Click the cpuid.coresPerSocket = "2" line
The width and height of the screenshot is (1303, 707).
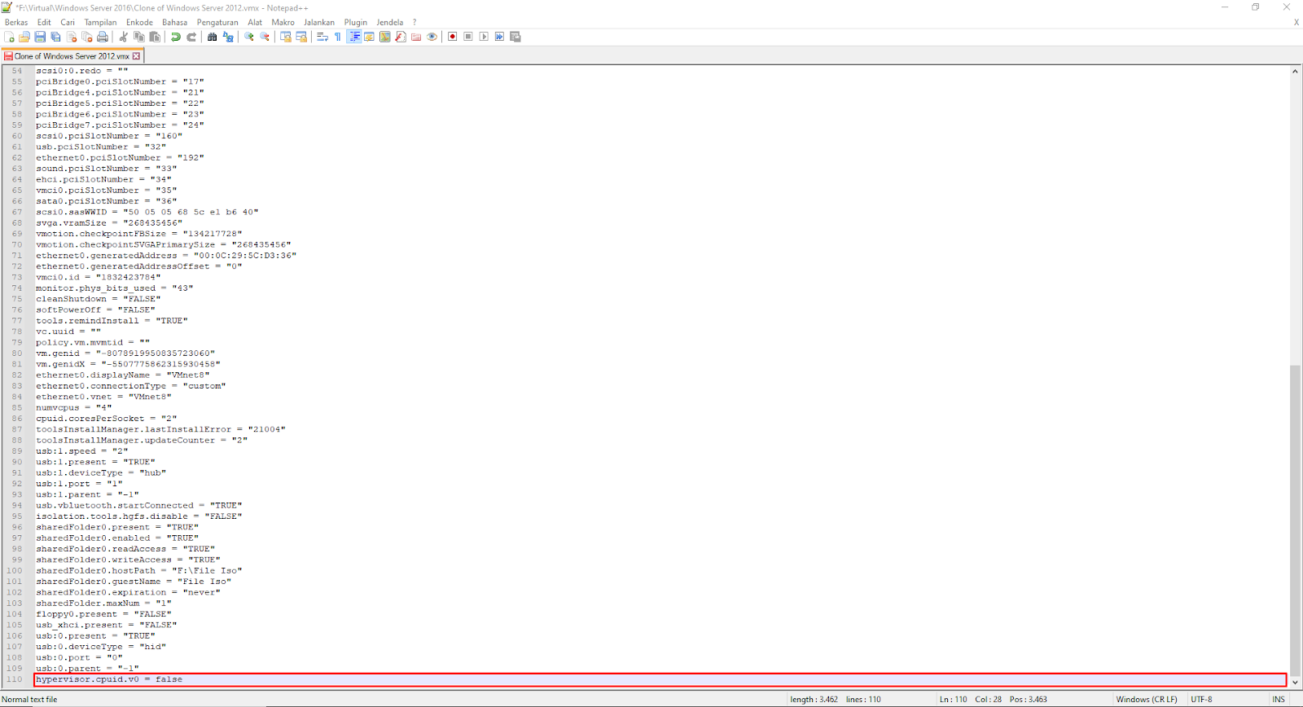coord(106,419)
